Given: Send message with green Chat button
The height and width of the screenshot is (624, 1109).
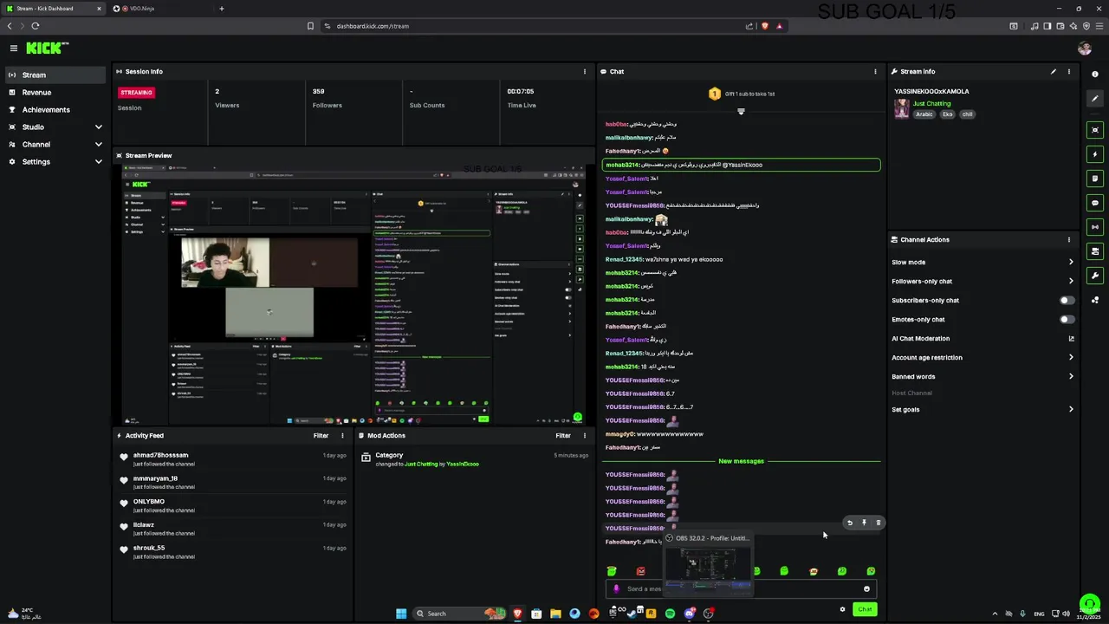Looking at the screenshot, I should click(x=865, y=609).
